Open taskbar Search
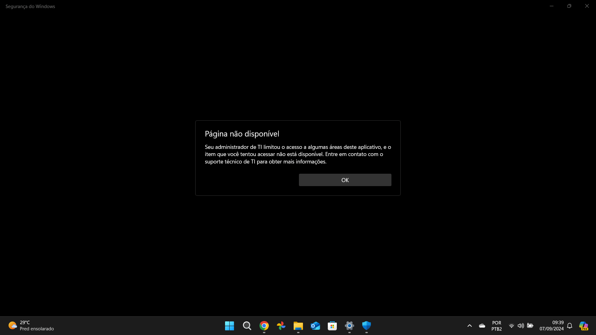The width and height of the screenshot is (596, 335). click(247, 326)
